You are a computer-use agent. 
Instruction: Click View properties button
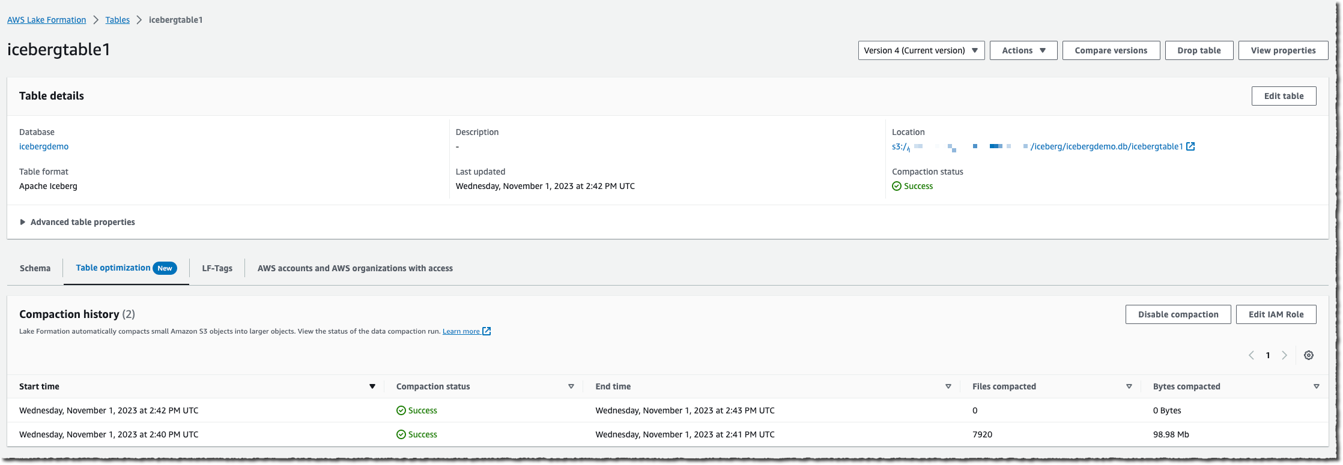click(1283, 50)
